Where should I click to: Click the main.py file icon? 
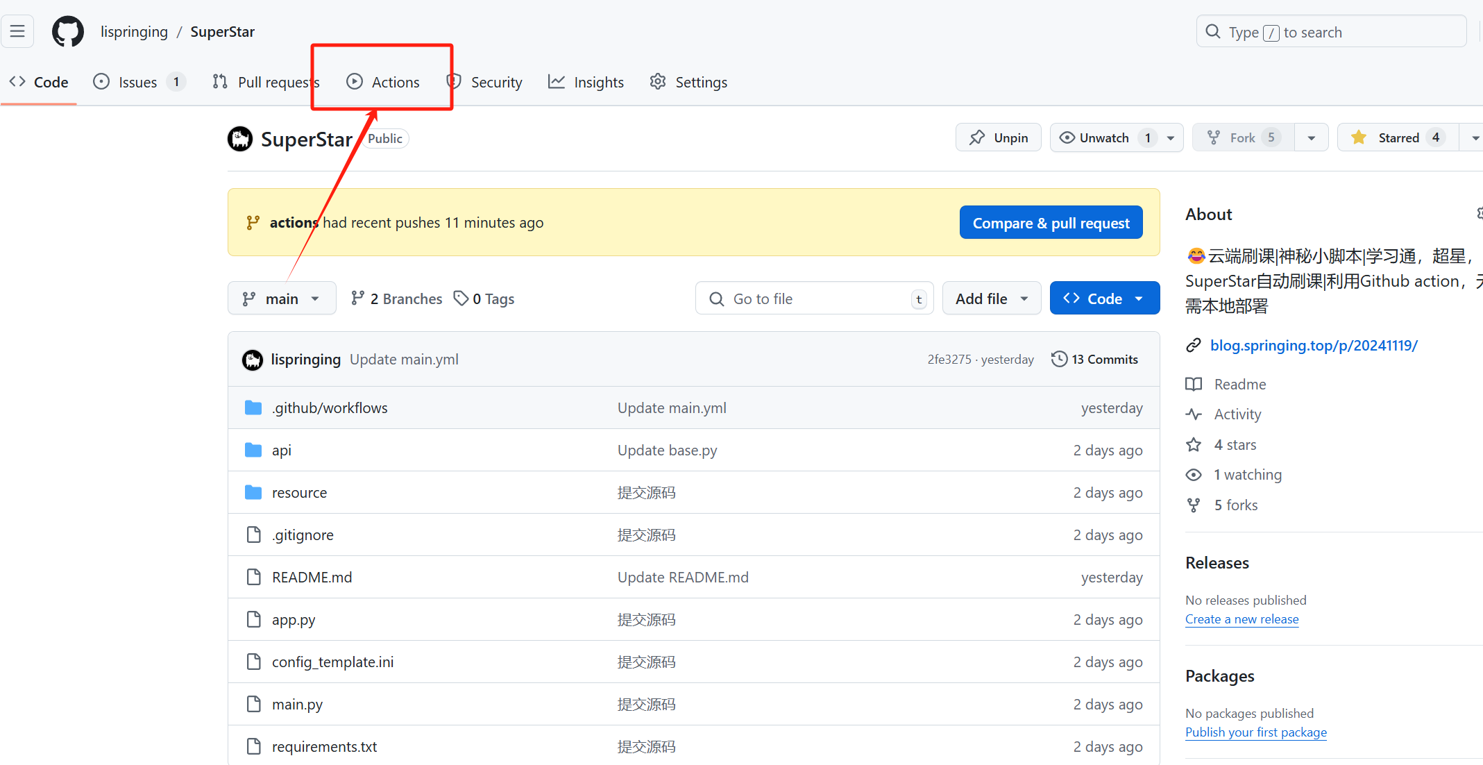coord(254,704)
